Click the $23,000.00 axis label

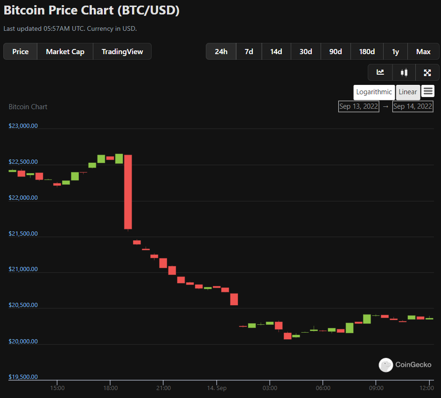tap(23, 126)
